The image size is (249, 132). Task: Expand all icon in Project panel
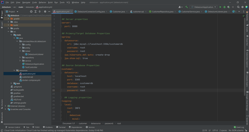click(x=35, y=12)
